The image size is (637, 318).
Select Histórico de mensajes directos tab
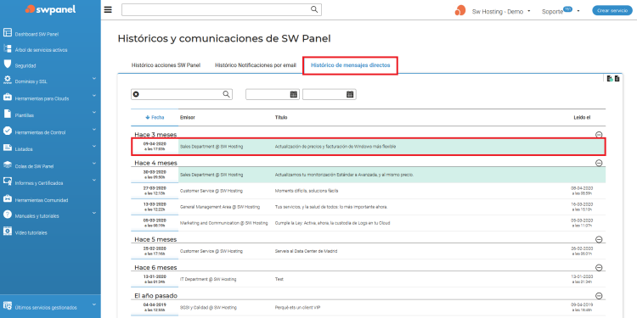pyautogui.click(x=350, y=65)
